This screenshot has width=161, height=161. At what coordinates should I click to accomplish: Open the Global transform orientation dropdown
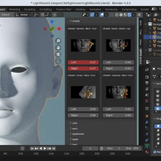click(x=23, y=14)
